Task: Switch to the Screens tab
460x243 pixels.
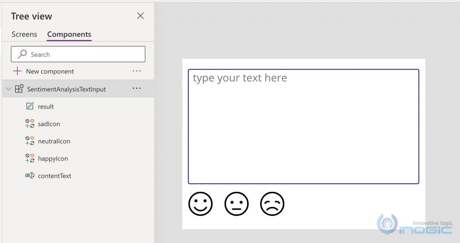Action: click(24, 34)
